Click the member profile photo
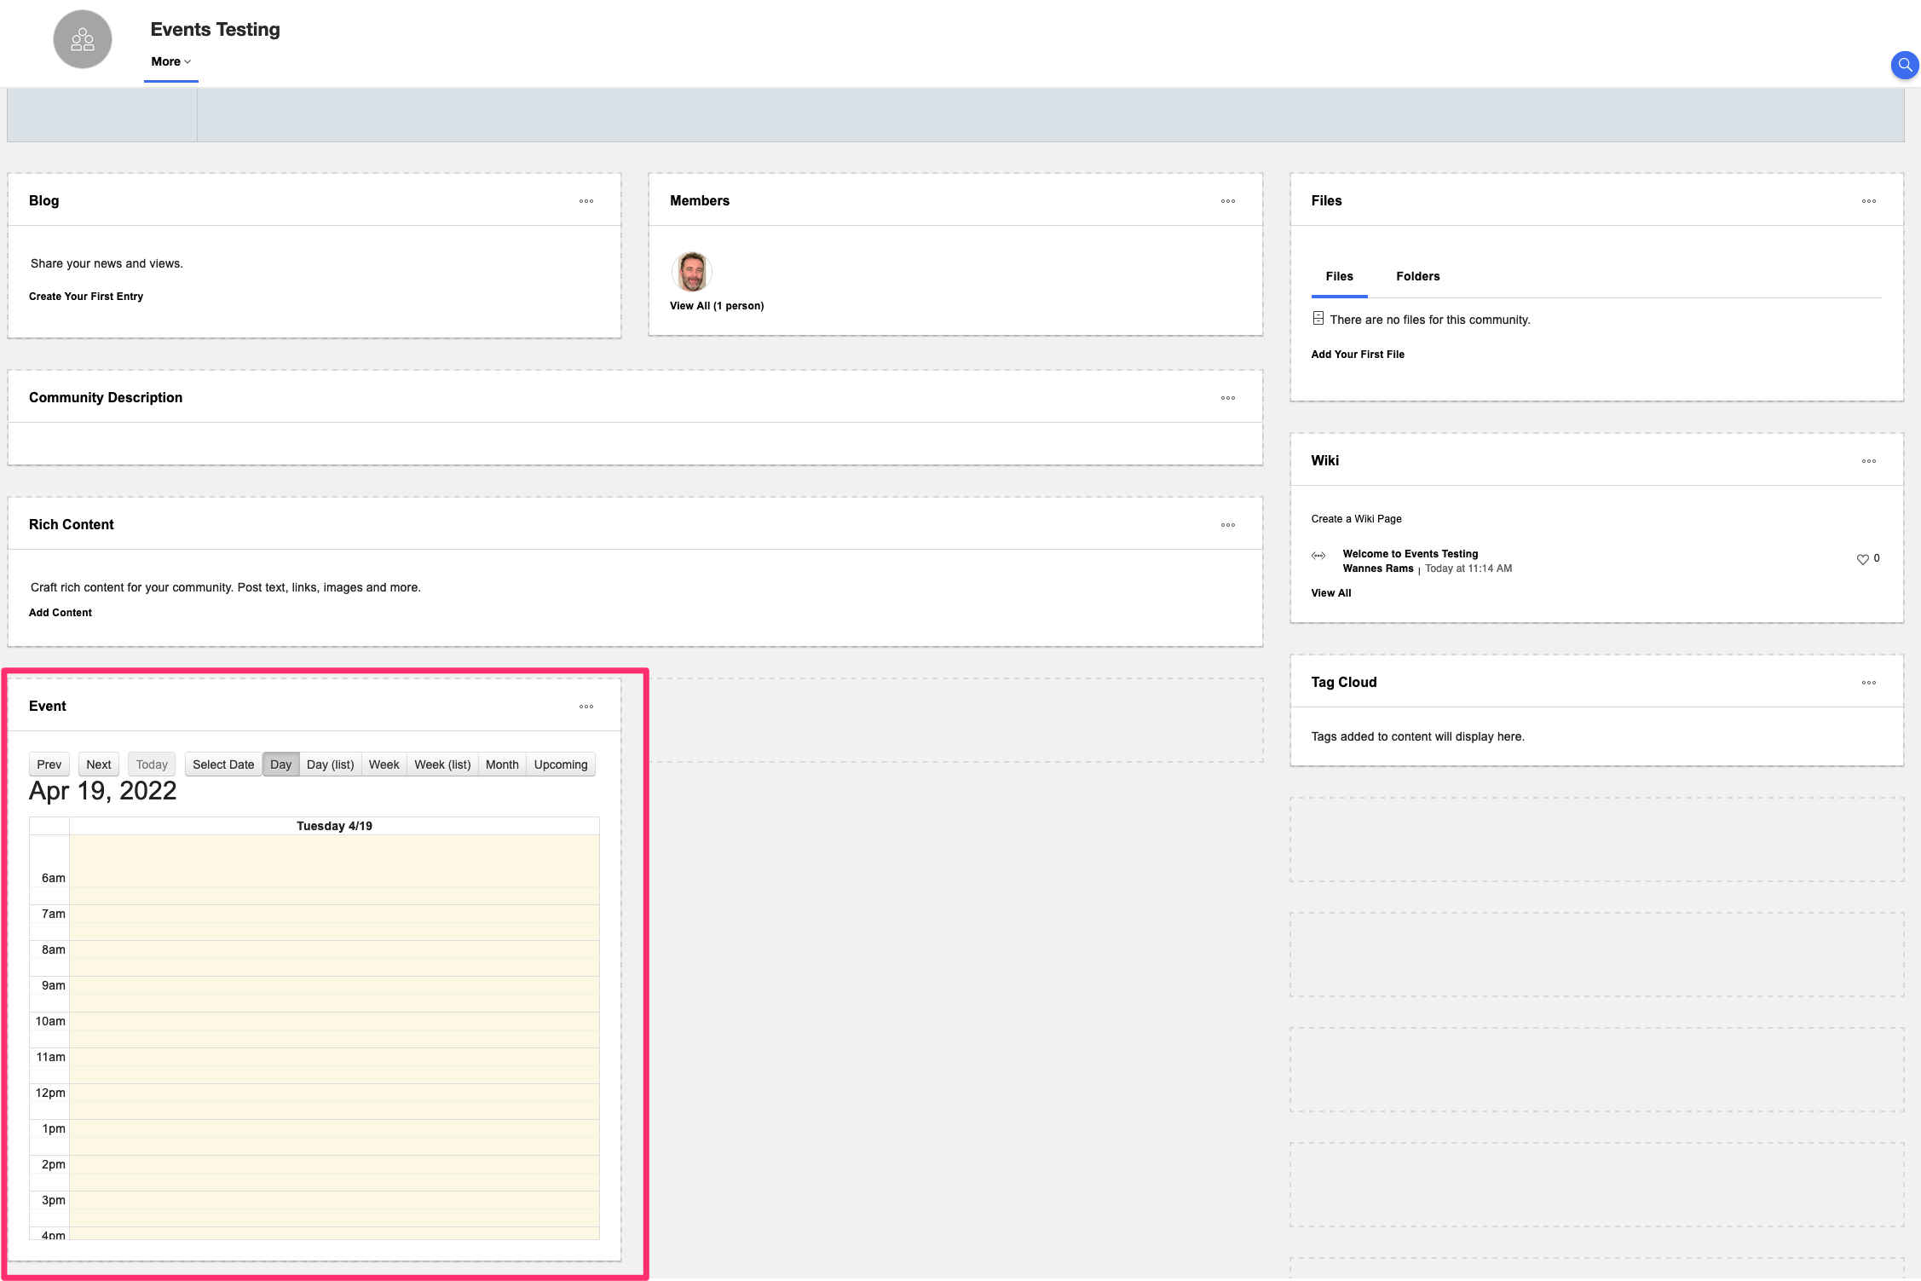Image resolution: width=1921 pixels, height=1281 pixels. pyautogui.click(x=692, y=272)
